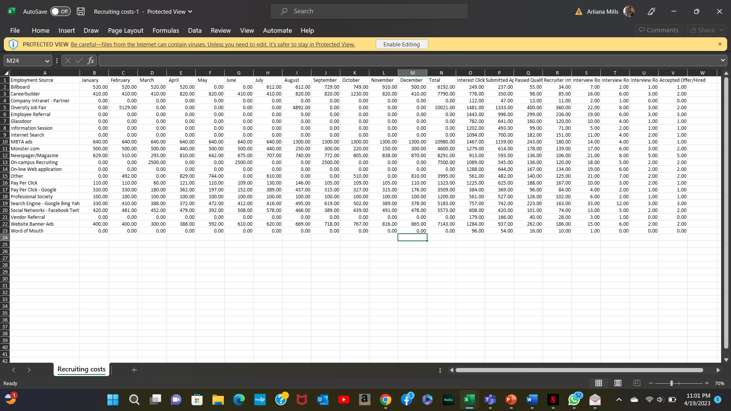731x411 pixels.
Task: Click the Total column header cell
Action: (441, 80)
